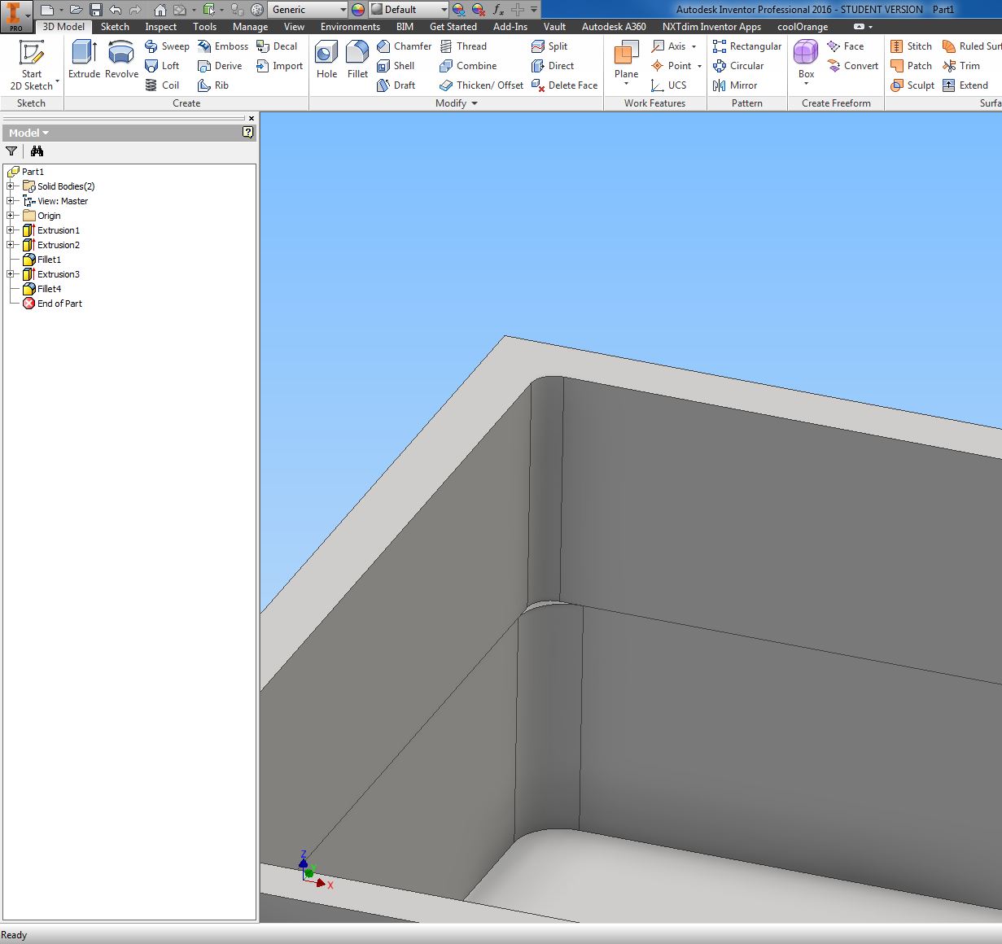Switch to the Inspect ribbon tab
This screenshot has width=1002, height=944.
[x=160, y=27]
